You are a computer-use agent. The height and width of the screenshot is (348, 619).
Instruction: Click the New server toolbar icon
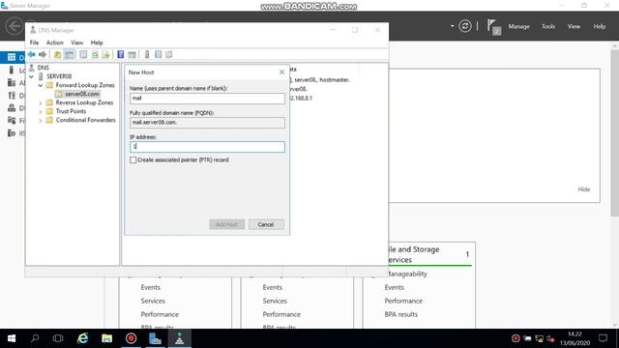147,54
